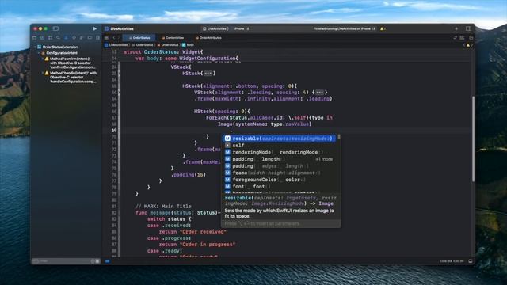Switch to the OrderAttributes editor tab
This screenshot has height=285, width=507.
click(x=208, y=38)
